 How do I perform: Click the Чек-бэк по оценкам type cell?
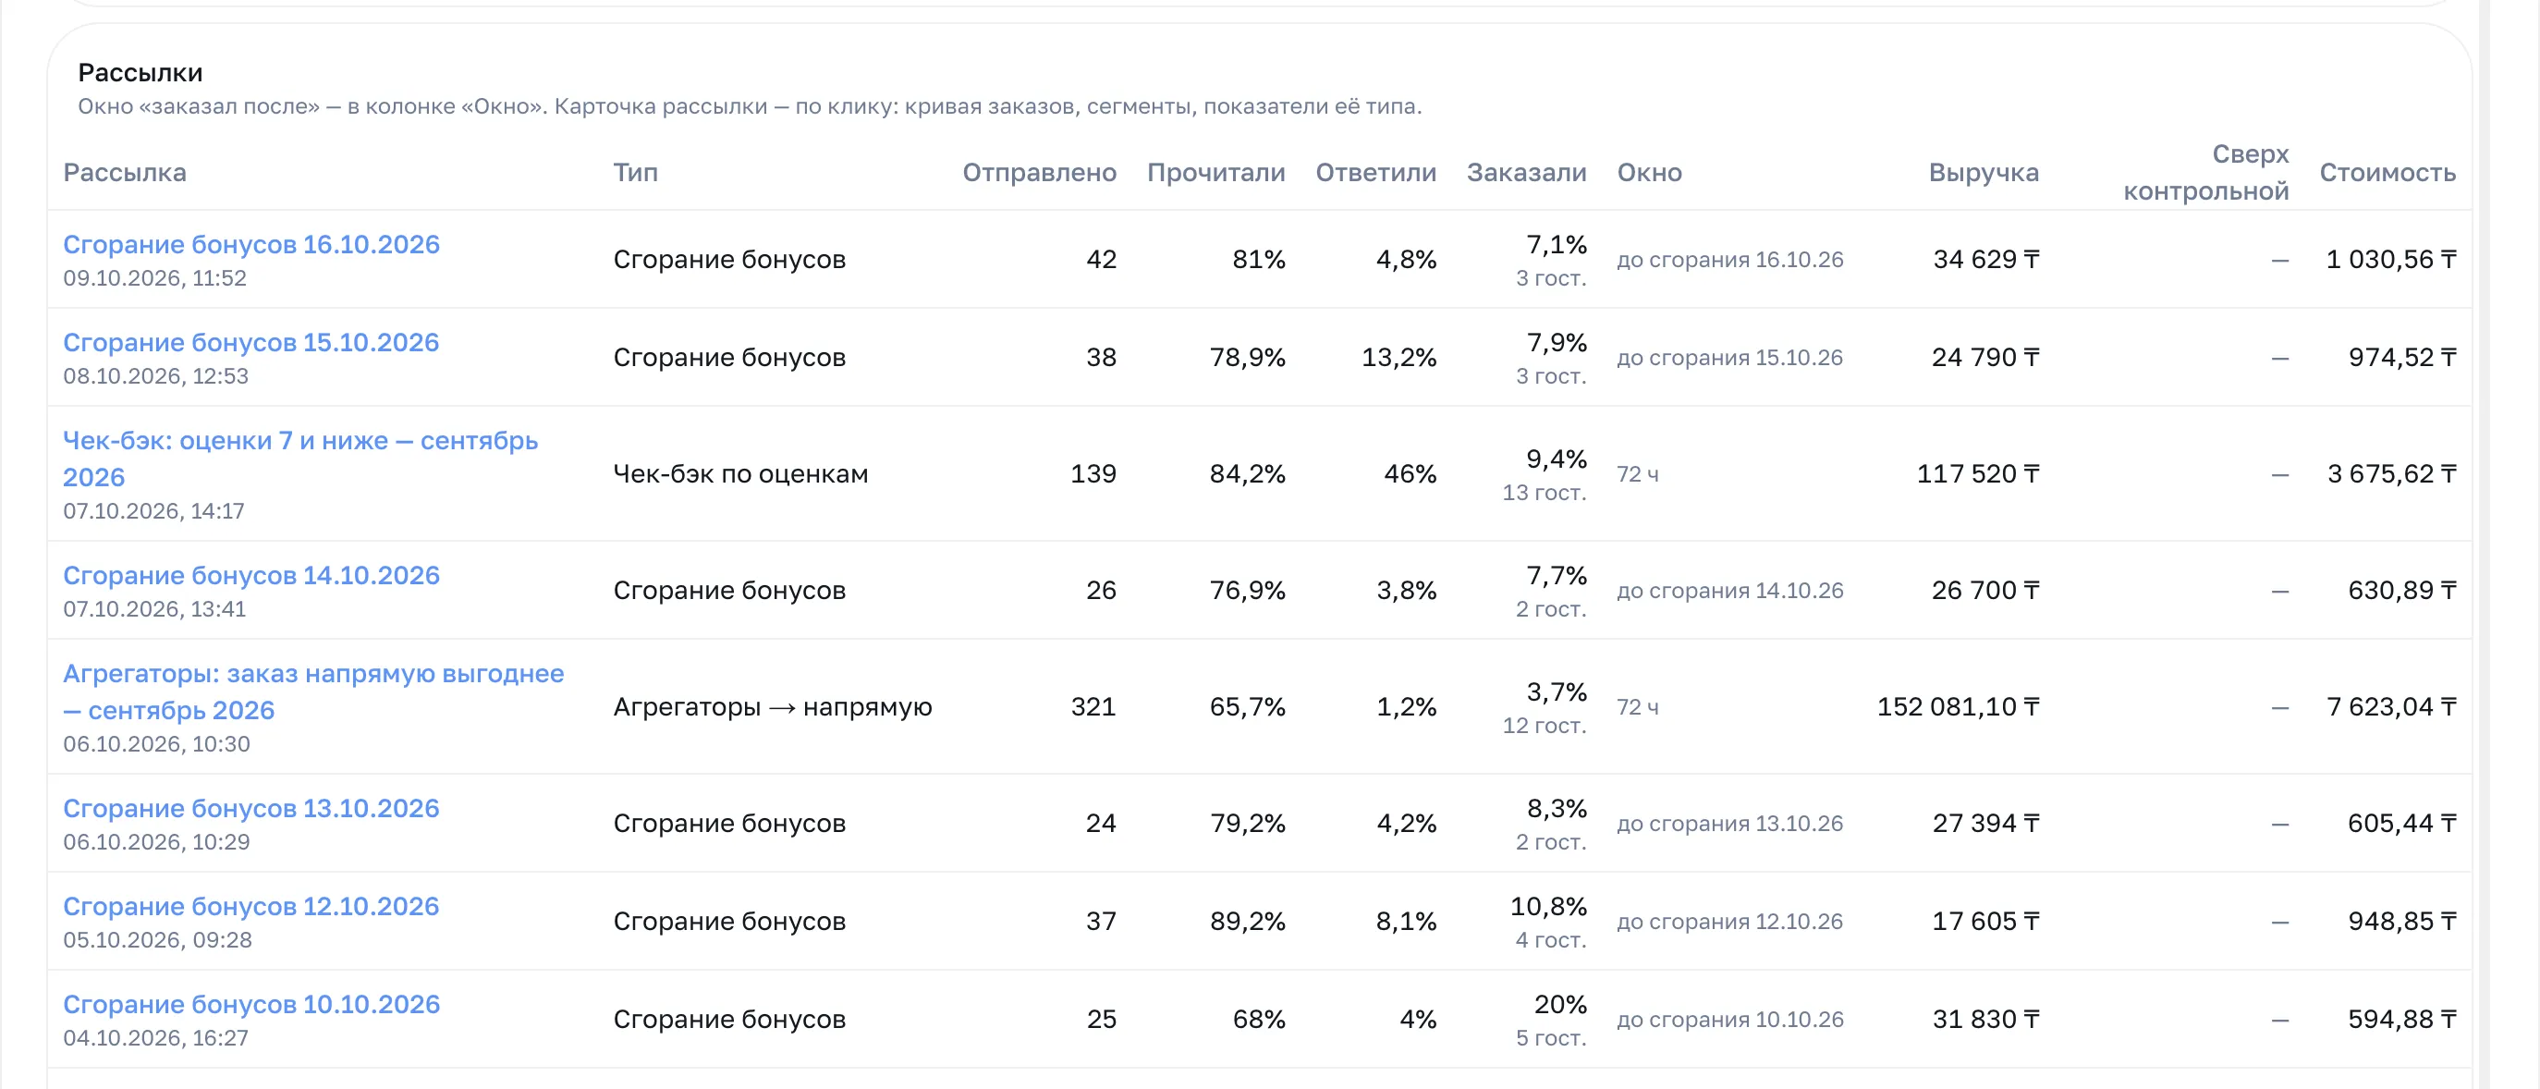pos(740,474)
